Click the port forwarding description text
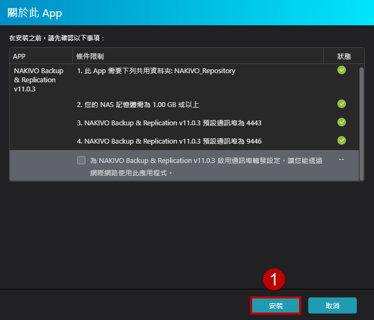 tap(206, 166)
